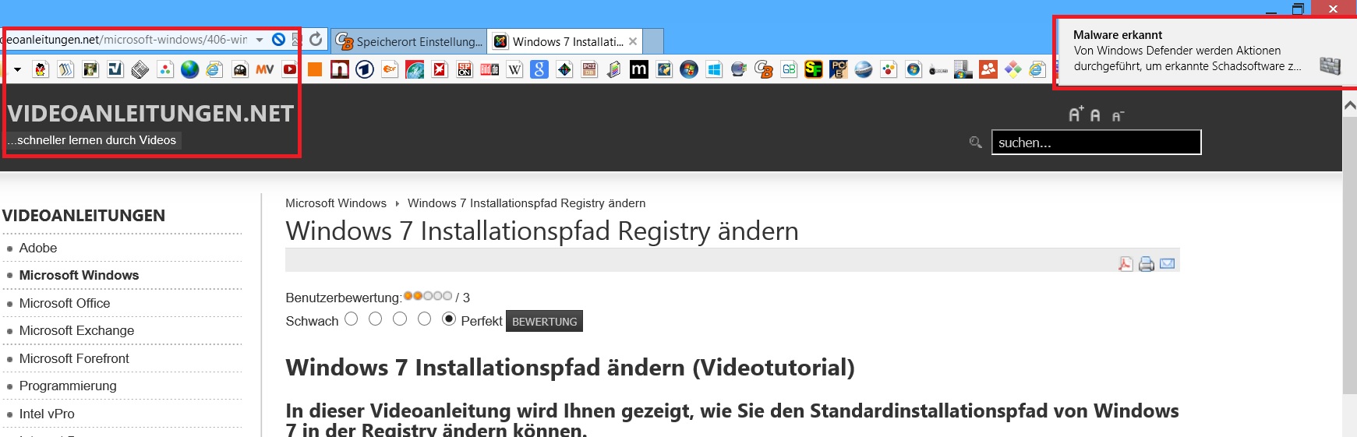Image resolution: width=1357 pixels, height=437 pixels.
Task: Increase font size with A+
Action: coord(1076,115)
